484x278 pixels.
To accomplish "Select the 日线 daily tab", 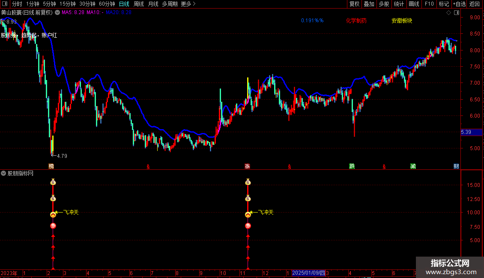I will 124,4.
